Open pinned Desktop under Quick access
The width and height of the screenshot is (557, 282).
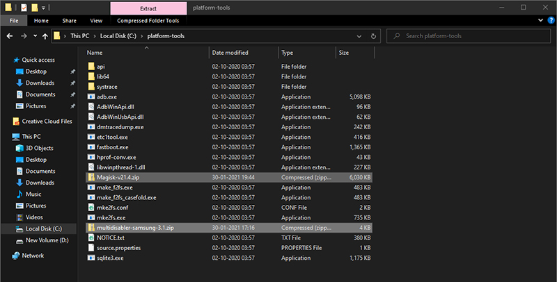coord(36,72)
